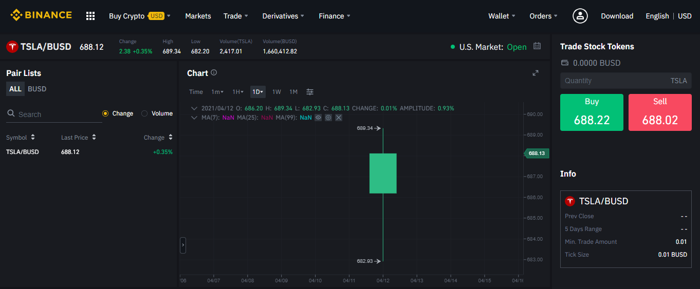Screen dimensions: 700x289
Task: Select the Volume radio button
Action: coord(144,113)
